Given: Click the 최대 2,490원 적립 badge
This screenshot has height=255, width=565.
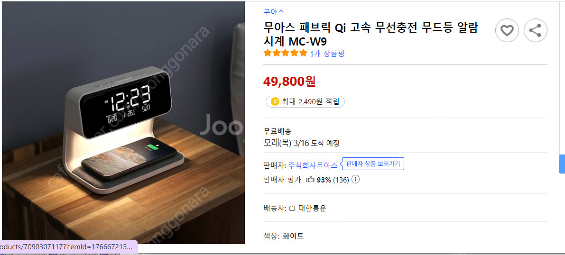Looking at the screenshot, I should click(x=305, y=102).
